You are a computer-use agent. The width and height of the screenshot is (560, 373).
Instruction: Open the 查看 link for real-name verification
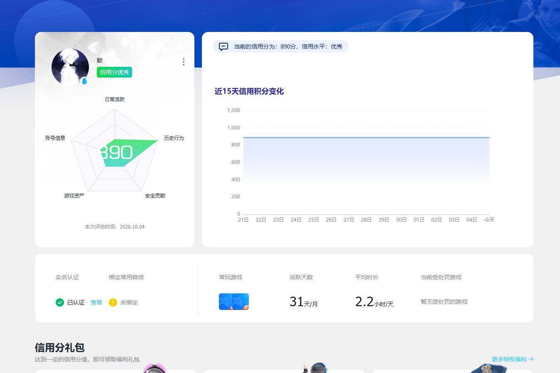96,302
